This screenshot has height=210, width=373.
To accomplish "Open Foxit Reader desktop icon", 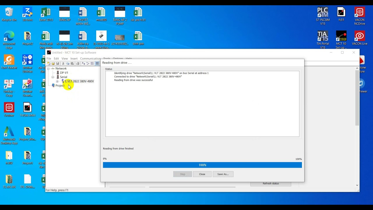I will [9, 62].
